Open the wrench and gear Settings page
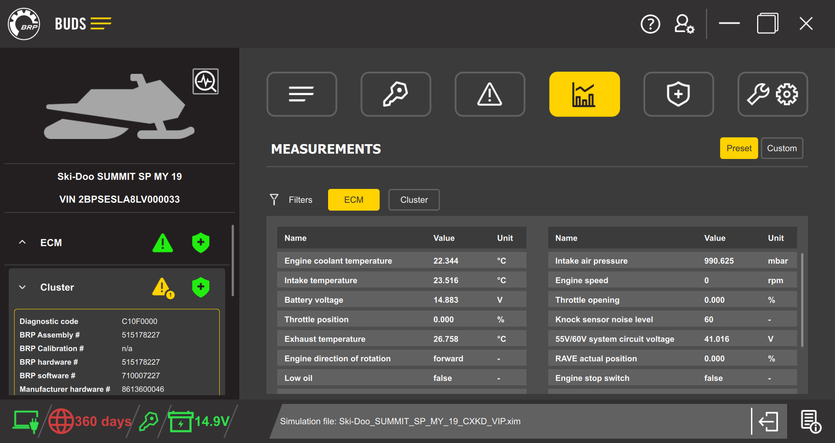 point(772,94)
